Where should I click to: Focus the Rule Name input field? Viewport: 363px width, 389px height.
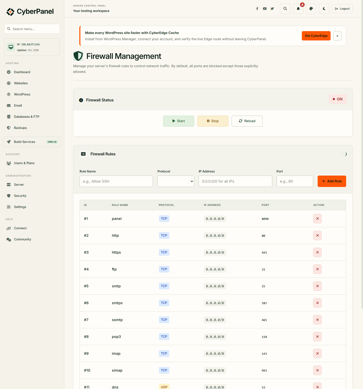(x=116, y=181)
